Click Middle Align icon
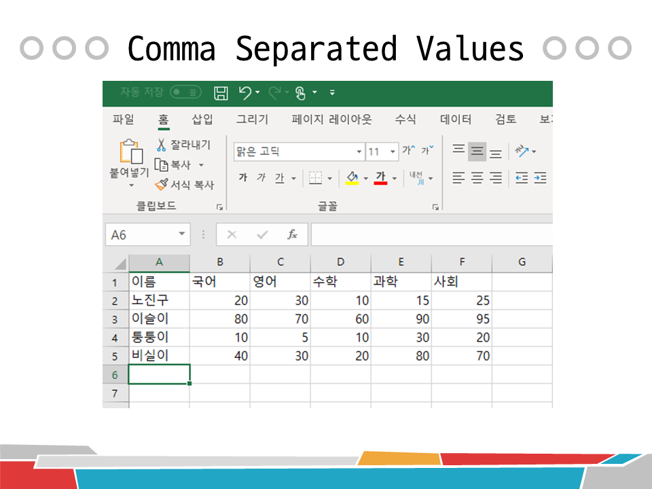The height and width of the screenshot is (489, 652). pos(477,151)
